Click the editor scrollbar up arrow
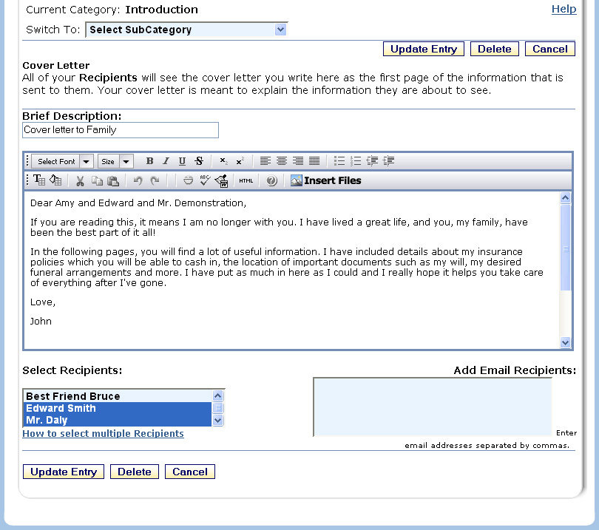599x530 pixels. click(566, 198)
